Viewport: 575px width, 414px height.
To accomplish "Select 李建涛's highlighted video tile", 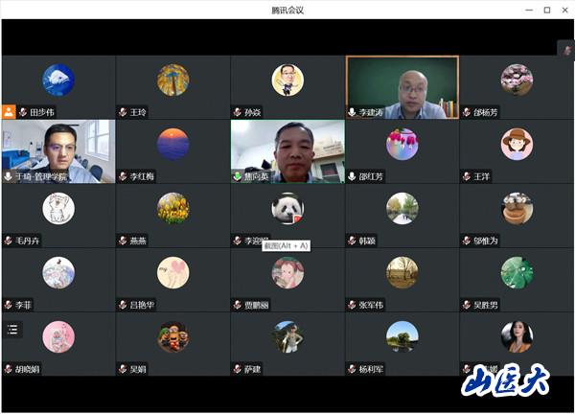I will (402, 86).
